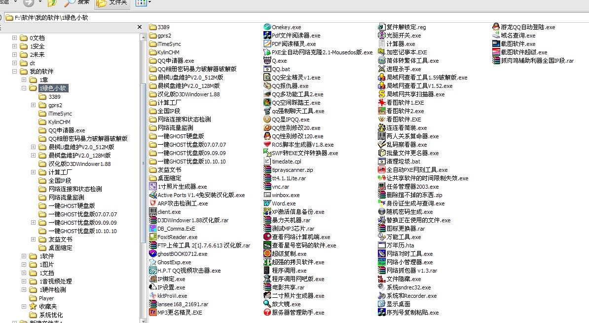
Task: Toggle the 文件夹 folders pane button
Action: point(111,3)
